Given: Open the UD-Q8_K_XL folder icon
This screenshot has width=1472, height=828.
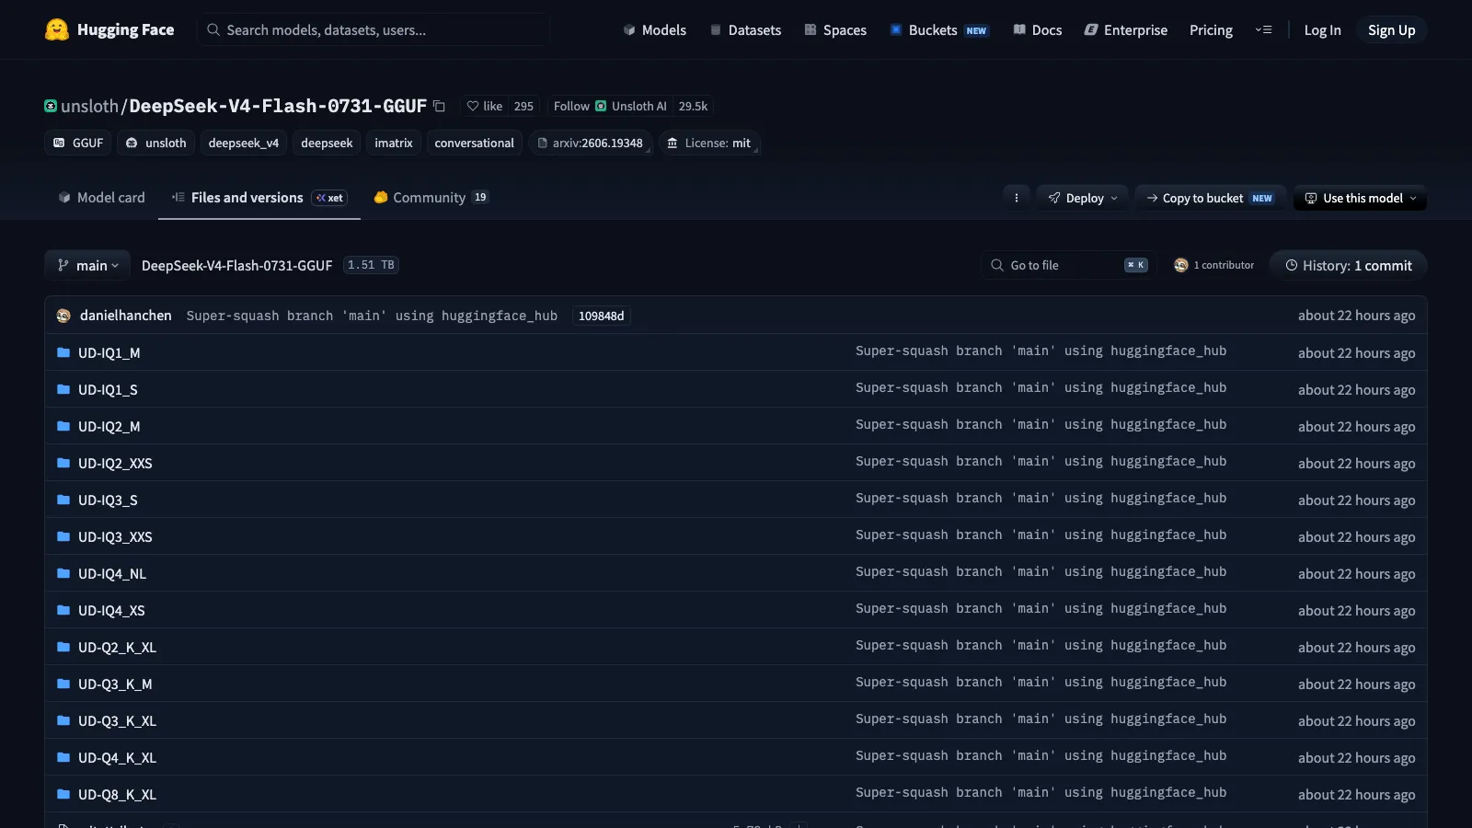Looking at the screenshot, I should (x=63, y=794).
